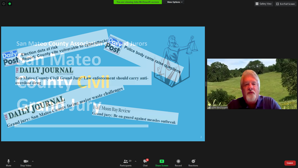Open the meeting information icon

4,4
